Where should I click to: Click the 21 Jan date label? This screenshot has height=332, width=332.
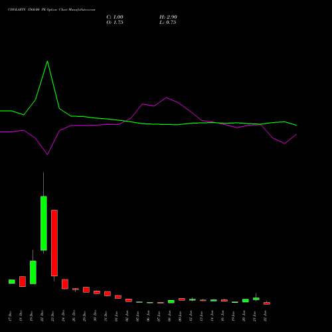point(254,316)
